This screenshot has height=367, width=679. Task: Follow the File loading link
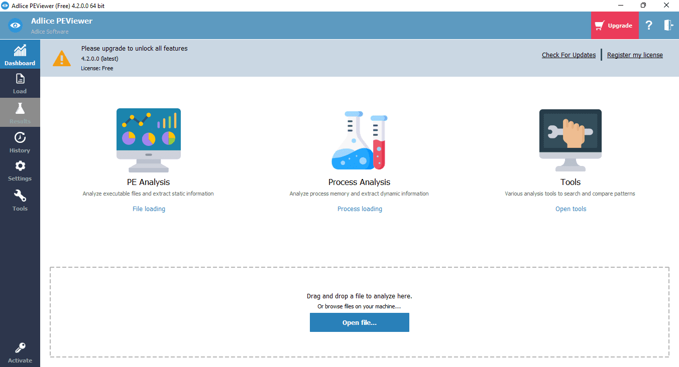(x=149, y=209)
